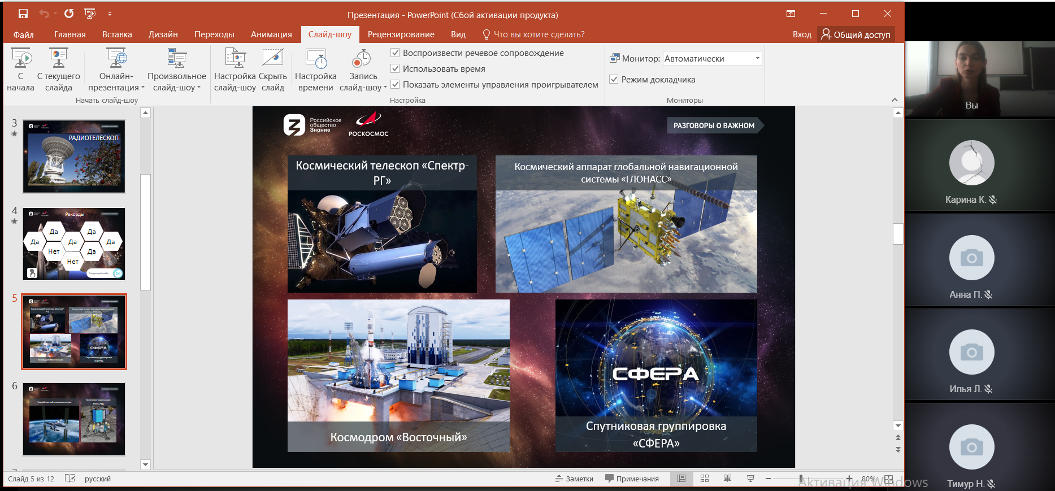The height and width of the screenshot is (491, 1055).
Task: Open Примечания comments pane
Action: click(x=632, y=479)
